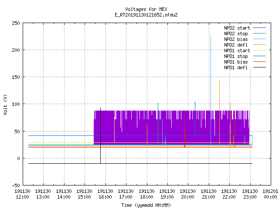Click the 150 y-axis tick label
Screen dimensions: 279x209
coord(16,78)
